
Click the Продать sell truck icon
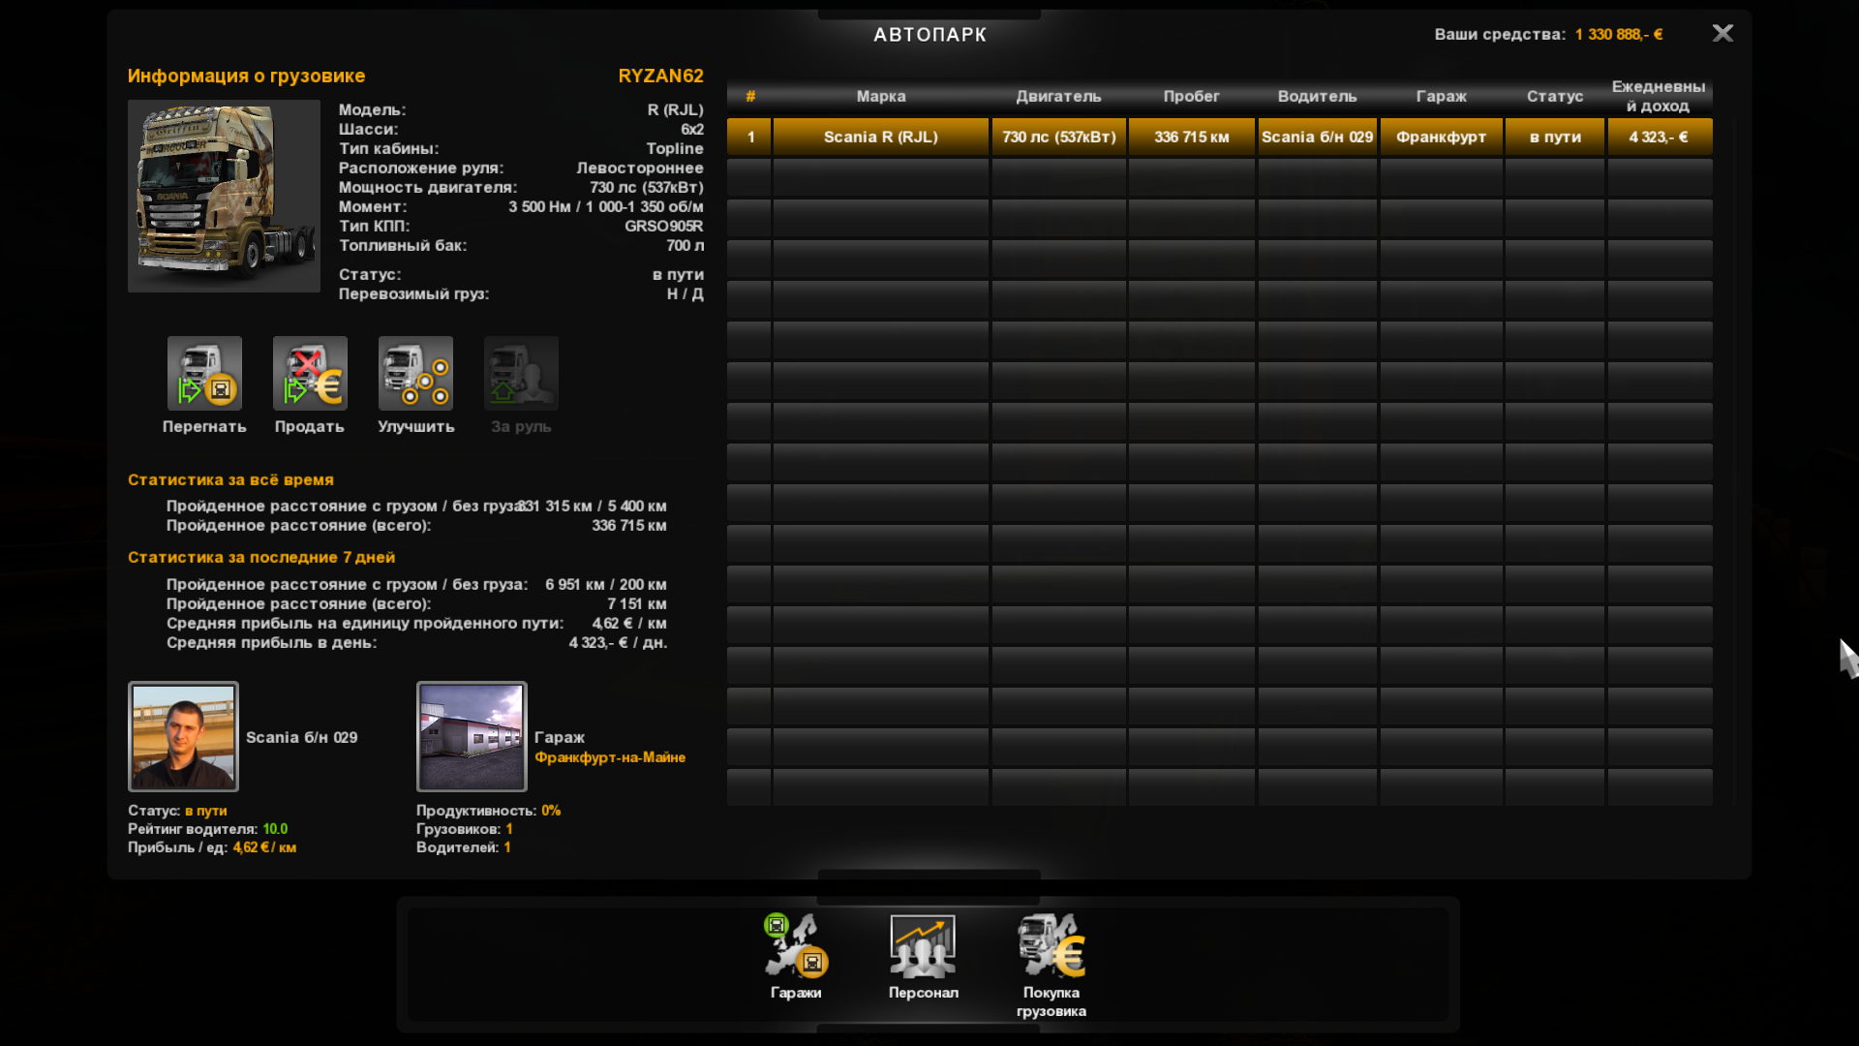(310, 374)
